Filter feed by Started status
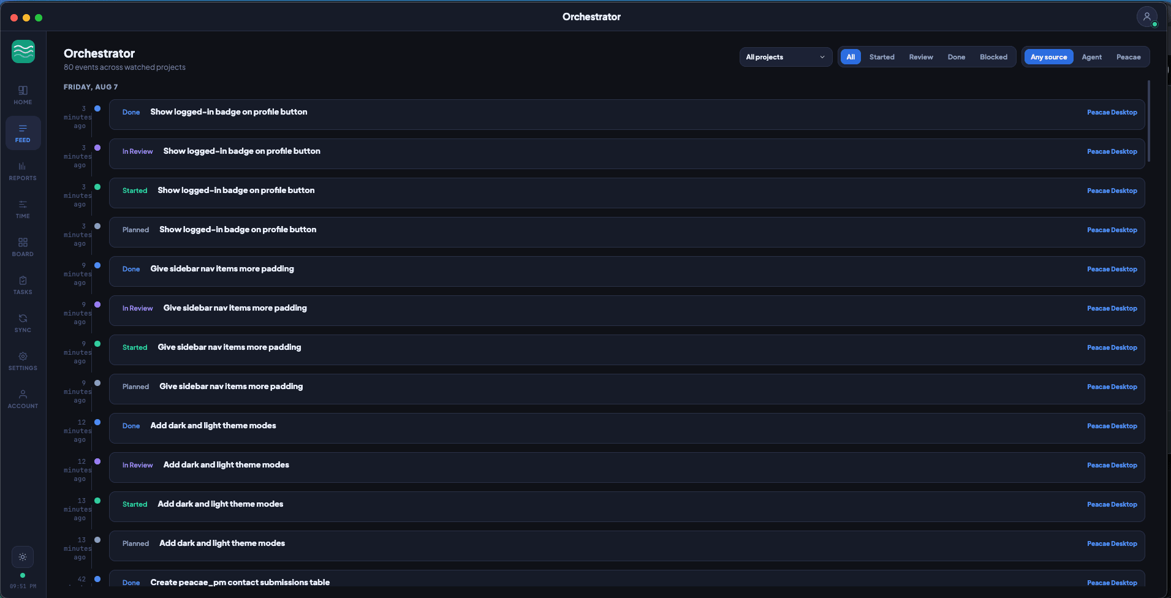 (882, 57)
